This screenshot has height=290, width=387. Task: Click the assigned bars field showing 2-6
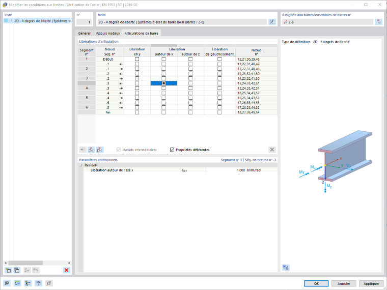[x=327, y=22]
